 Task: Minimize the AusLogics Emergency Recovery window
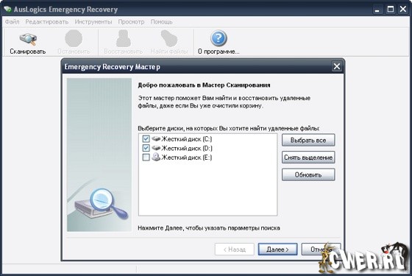point(377,10)
